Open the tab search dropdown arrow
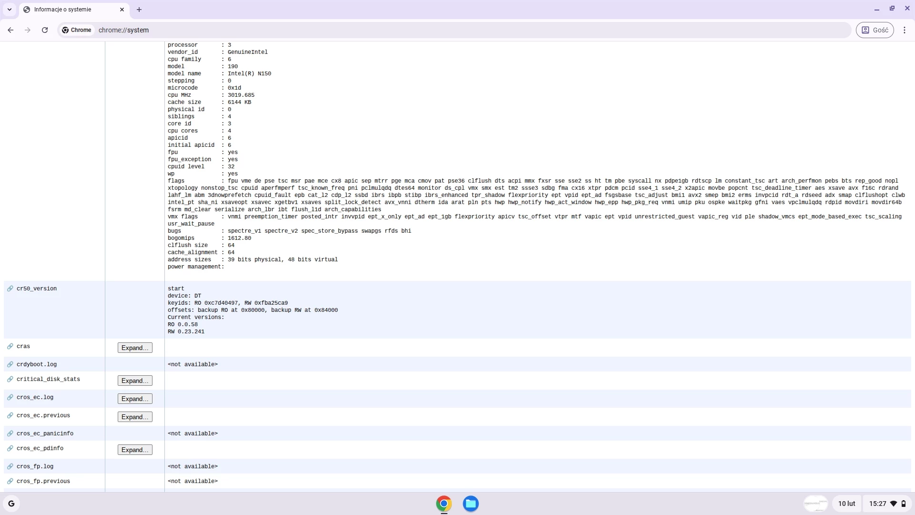 coord(10,10)
